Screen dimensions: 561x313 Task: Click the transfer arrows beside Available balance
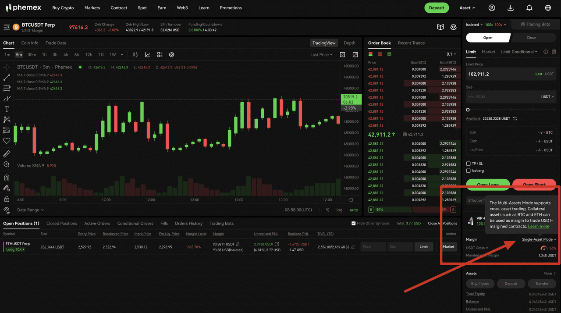click(x=515, y=118)
